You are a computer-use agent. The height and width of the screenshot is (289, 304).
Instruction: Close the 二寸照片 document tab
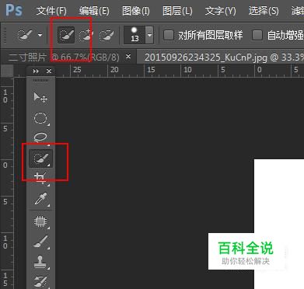(128, 56)
